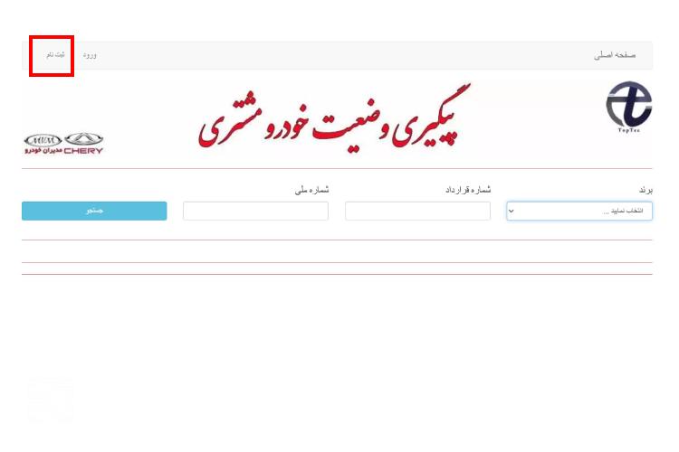The image size is (679, 452).
Task: Open the صفحه اصلی home menu item
Action: coord(615,55)
